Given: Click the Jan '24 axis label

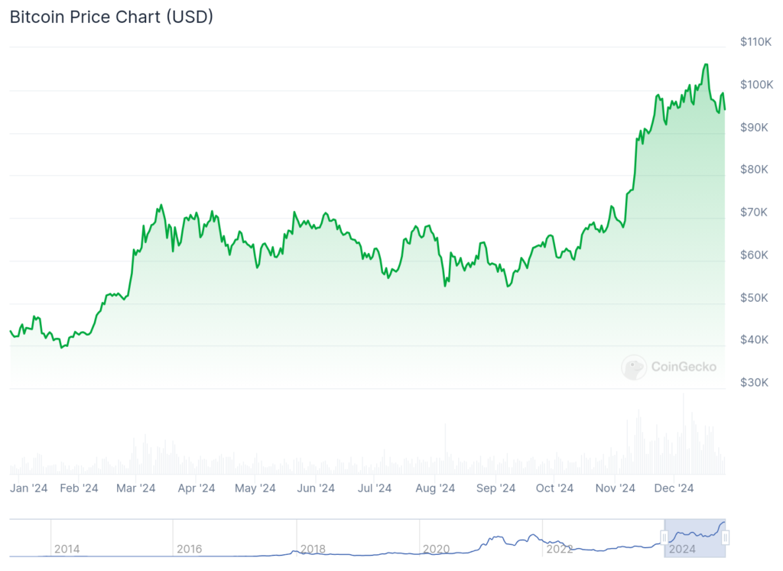Looking at the screenshot, I should 28,488.
